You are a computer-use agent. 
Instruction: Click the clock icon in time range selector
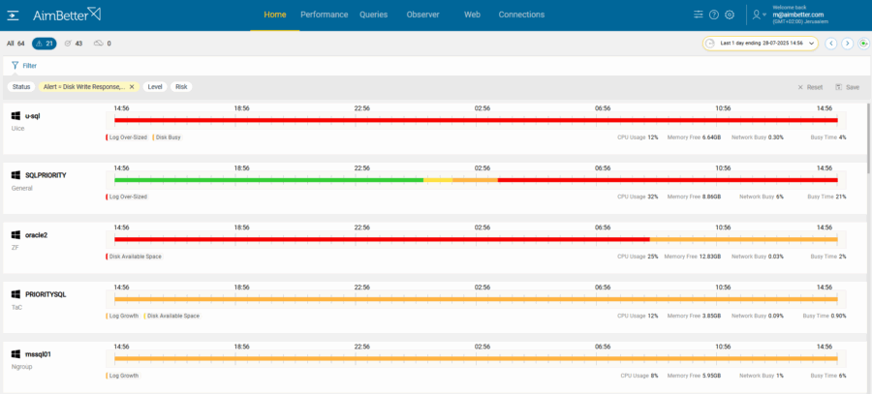click(711, 44)
